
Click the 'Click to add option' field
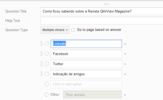[86, 84]
